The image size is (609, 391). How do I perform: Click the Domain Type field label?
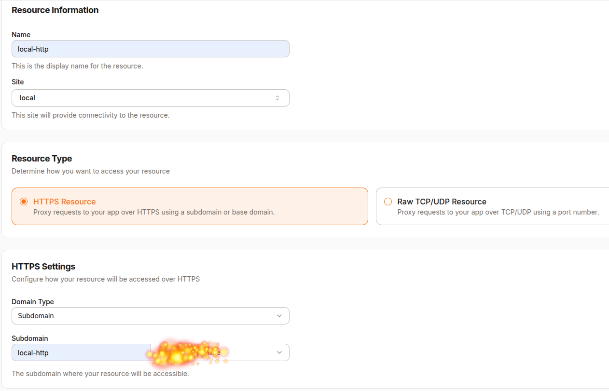click(33, 302)
